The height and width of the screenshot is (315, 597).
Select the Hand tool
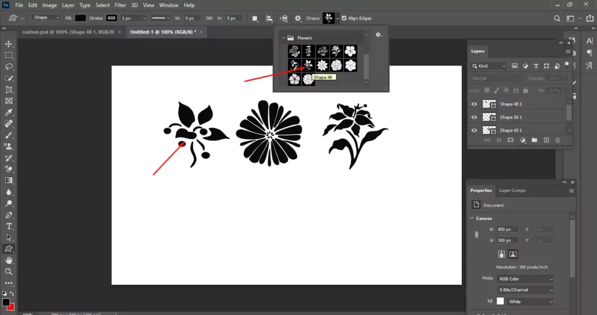(9, 260)
